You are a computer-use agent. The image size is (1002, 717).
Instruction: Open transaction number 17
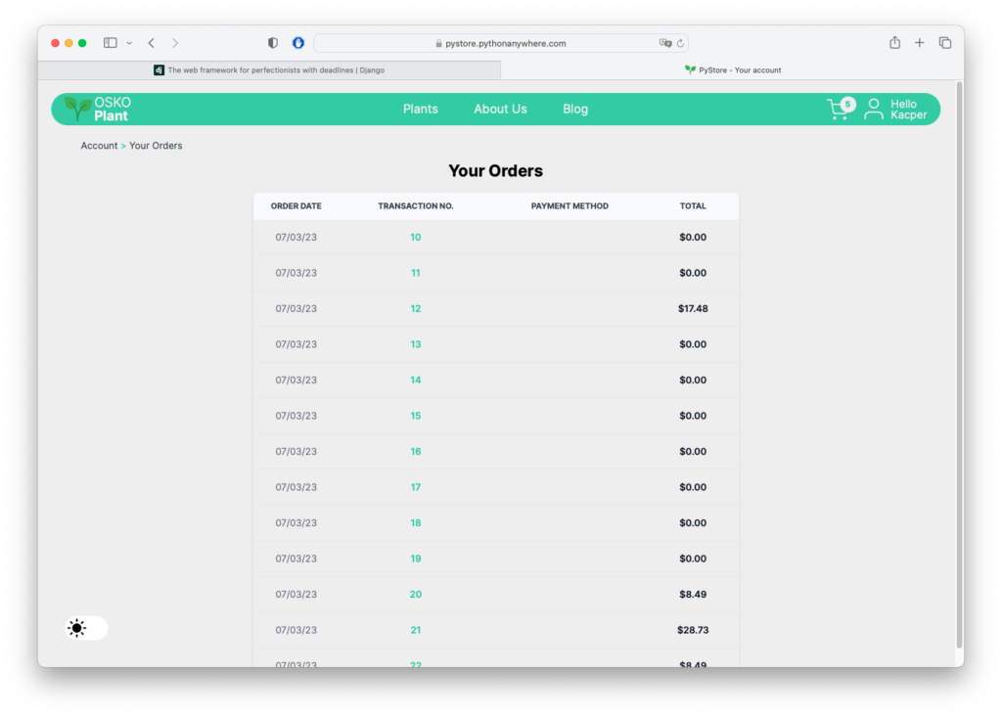[x=415, y=487]
